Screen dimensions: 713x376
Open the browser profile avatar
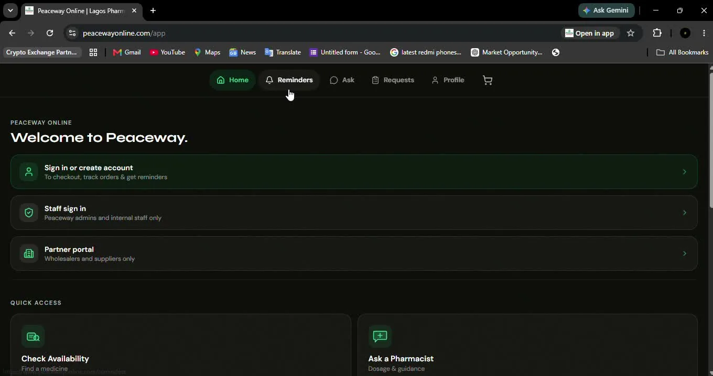[685, 33]
